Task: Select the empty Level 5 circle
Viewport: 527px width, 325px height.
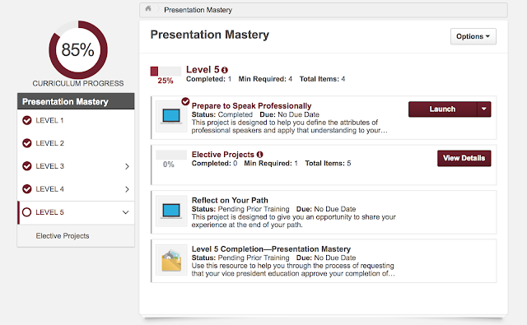Action: pos(26,212)
